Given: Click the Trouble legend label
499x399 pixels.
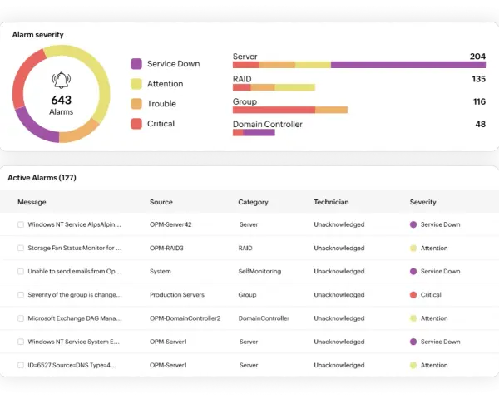Looking at the screenshot, I should pyautogui.click(x=161, y=104).
